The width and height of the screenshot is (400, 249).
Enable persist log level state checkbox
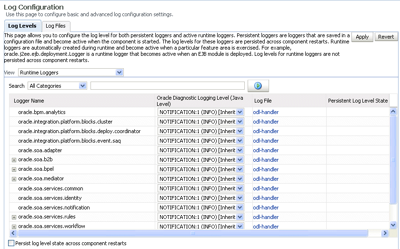11,243
